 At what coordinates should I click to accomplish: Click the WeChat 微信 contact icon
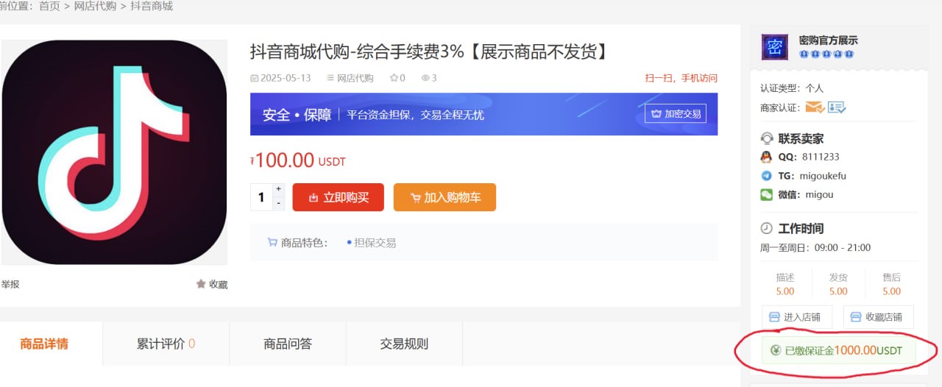[766, 195]
